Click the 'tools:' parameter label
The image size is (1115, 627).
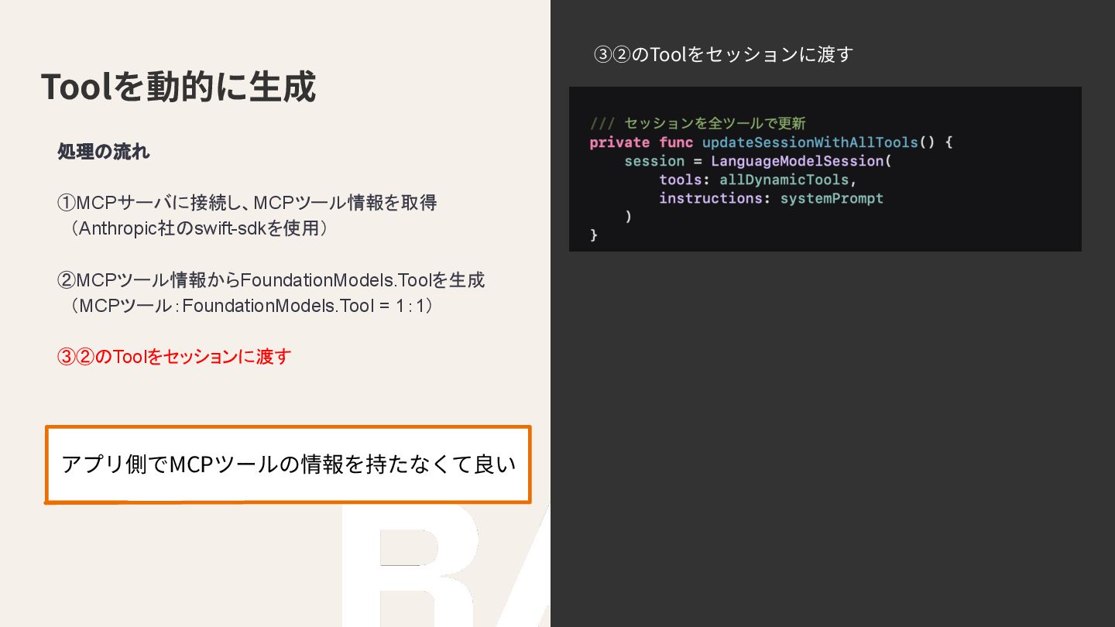(684, 180)
